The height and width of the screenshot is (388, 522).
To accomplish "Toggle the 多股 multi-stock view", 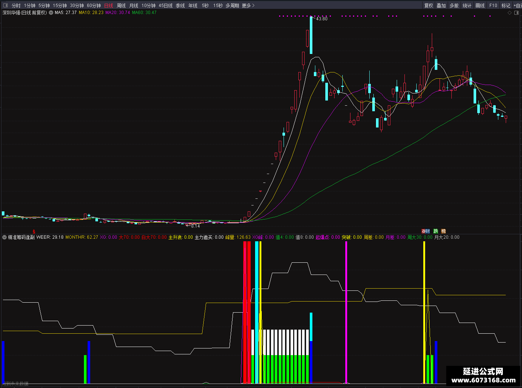I will pos(454,6).
